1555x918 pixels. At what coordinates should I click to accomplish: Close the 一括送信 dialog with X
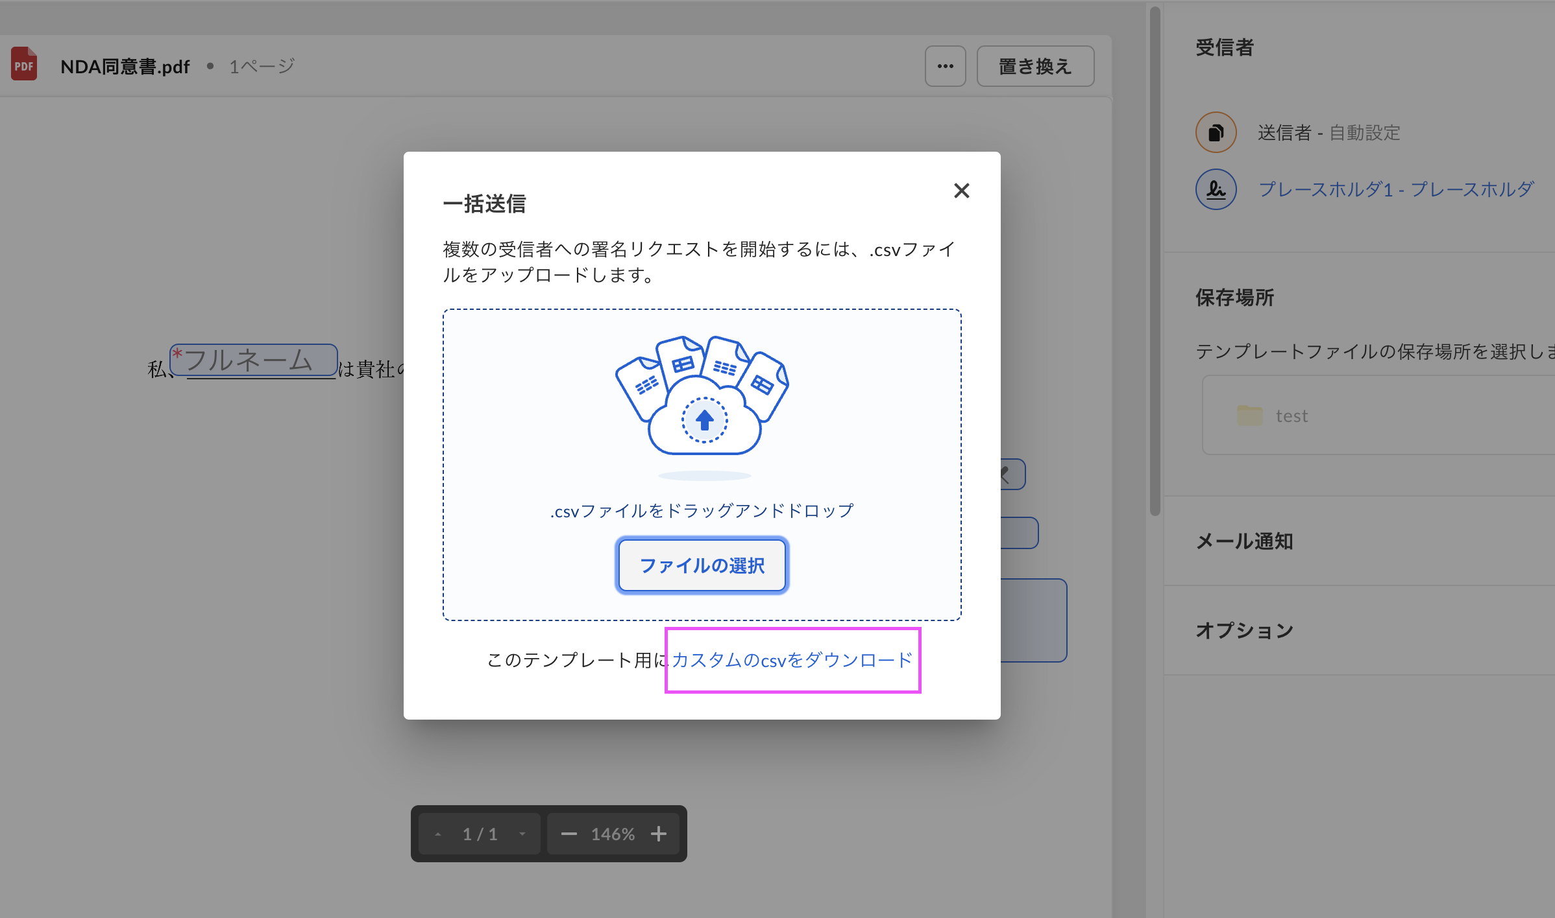pyautogui.click(x=961, y=191)
